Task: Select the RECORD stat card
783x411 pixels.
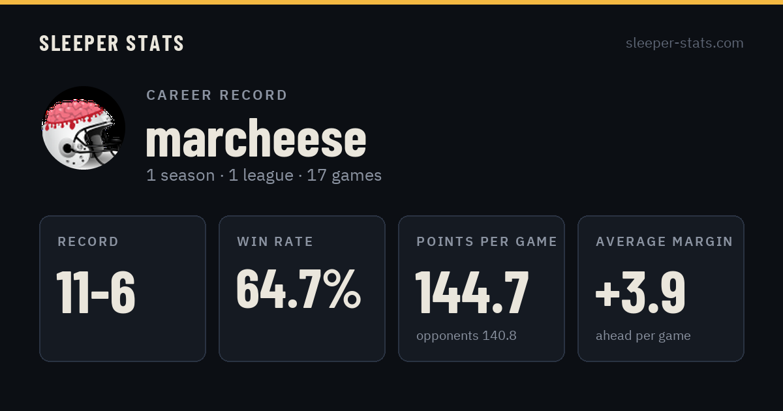Action: [x=123, y=288]
